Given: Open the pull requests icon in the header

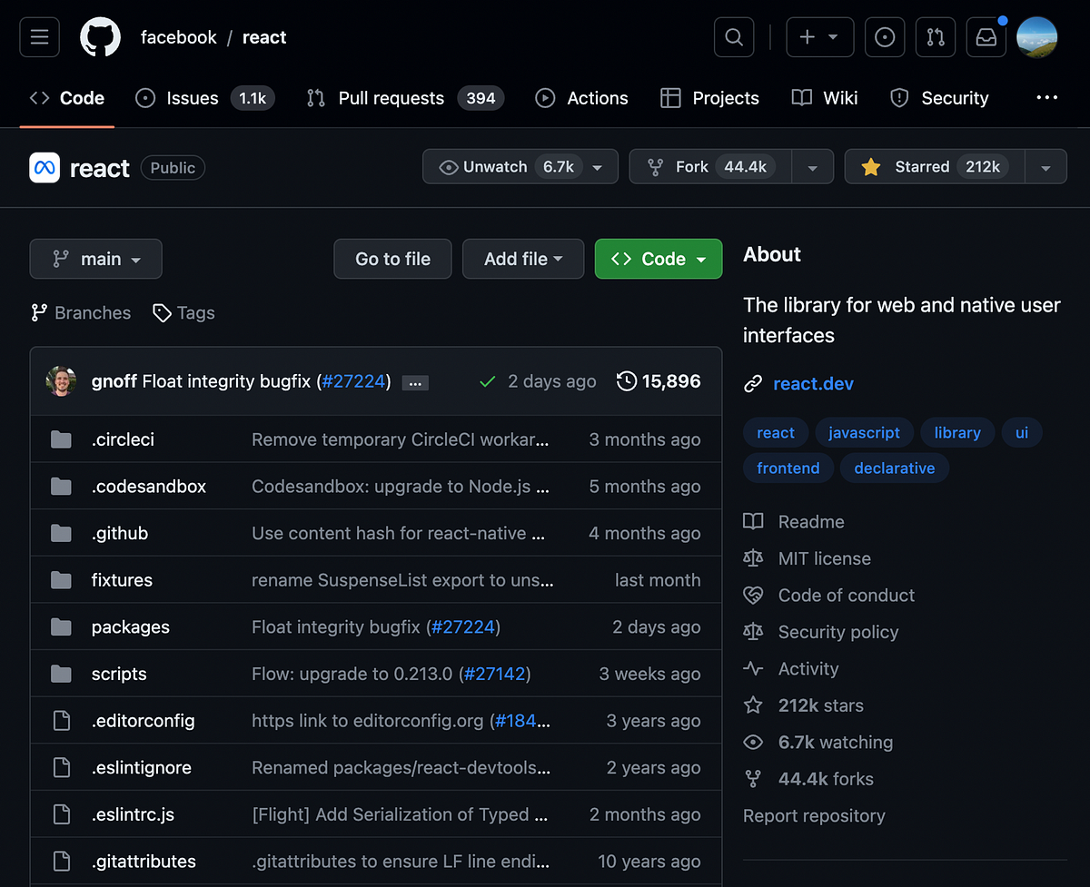Looking at the screenshot, I should (936, 37).
